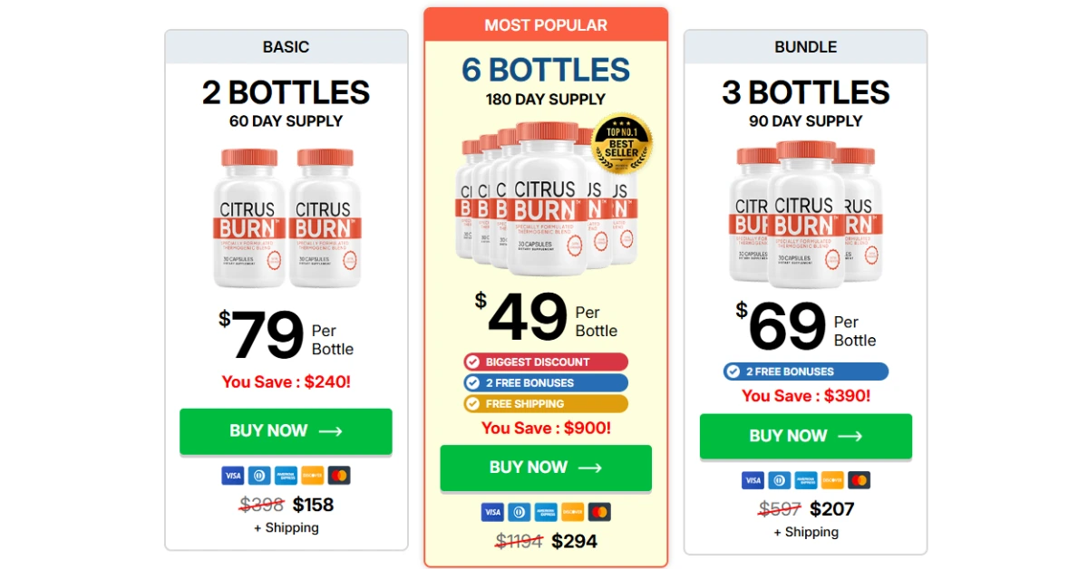
Task: Click the Visa icon under the Bundle Buy Now
Action: (753, 480)
